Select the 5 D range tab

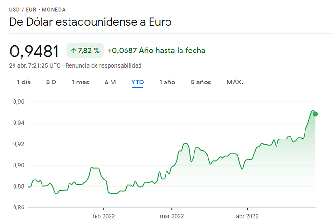coord(51,82)
